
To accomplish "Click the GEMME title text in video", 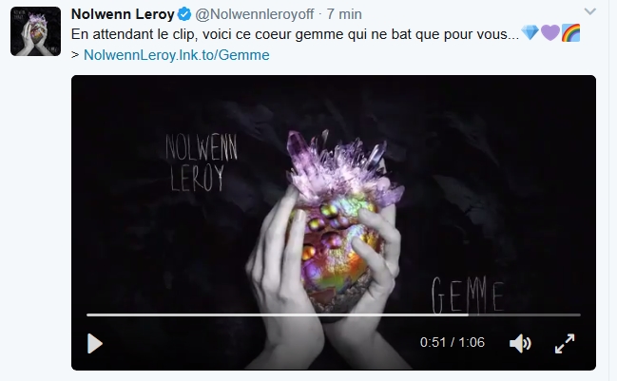I will [468, 295].
